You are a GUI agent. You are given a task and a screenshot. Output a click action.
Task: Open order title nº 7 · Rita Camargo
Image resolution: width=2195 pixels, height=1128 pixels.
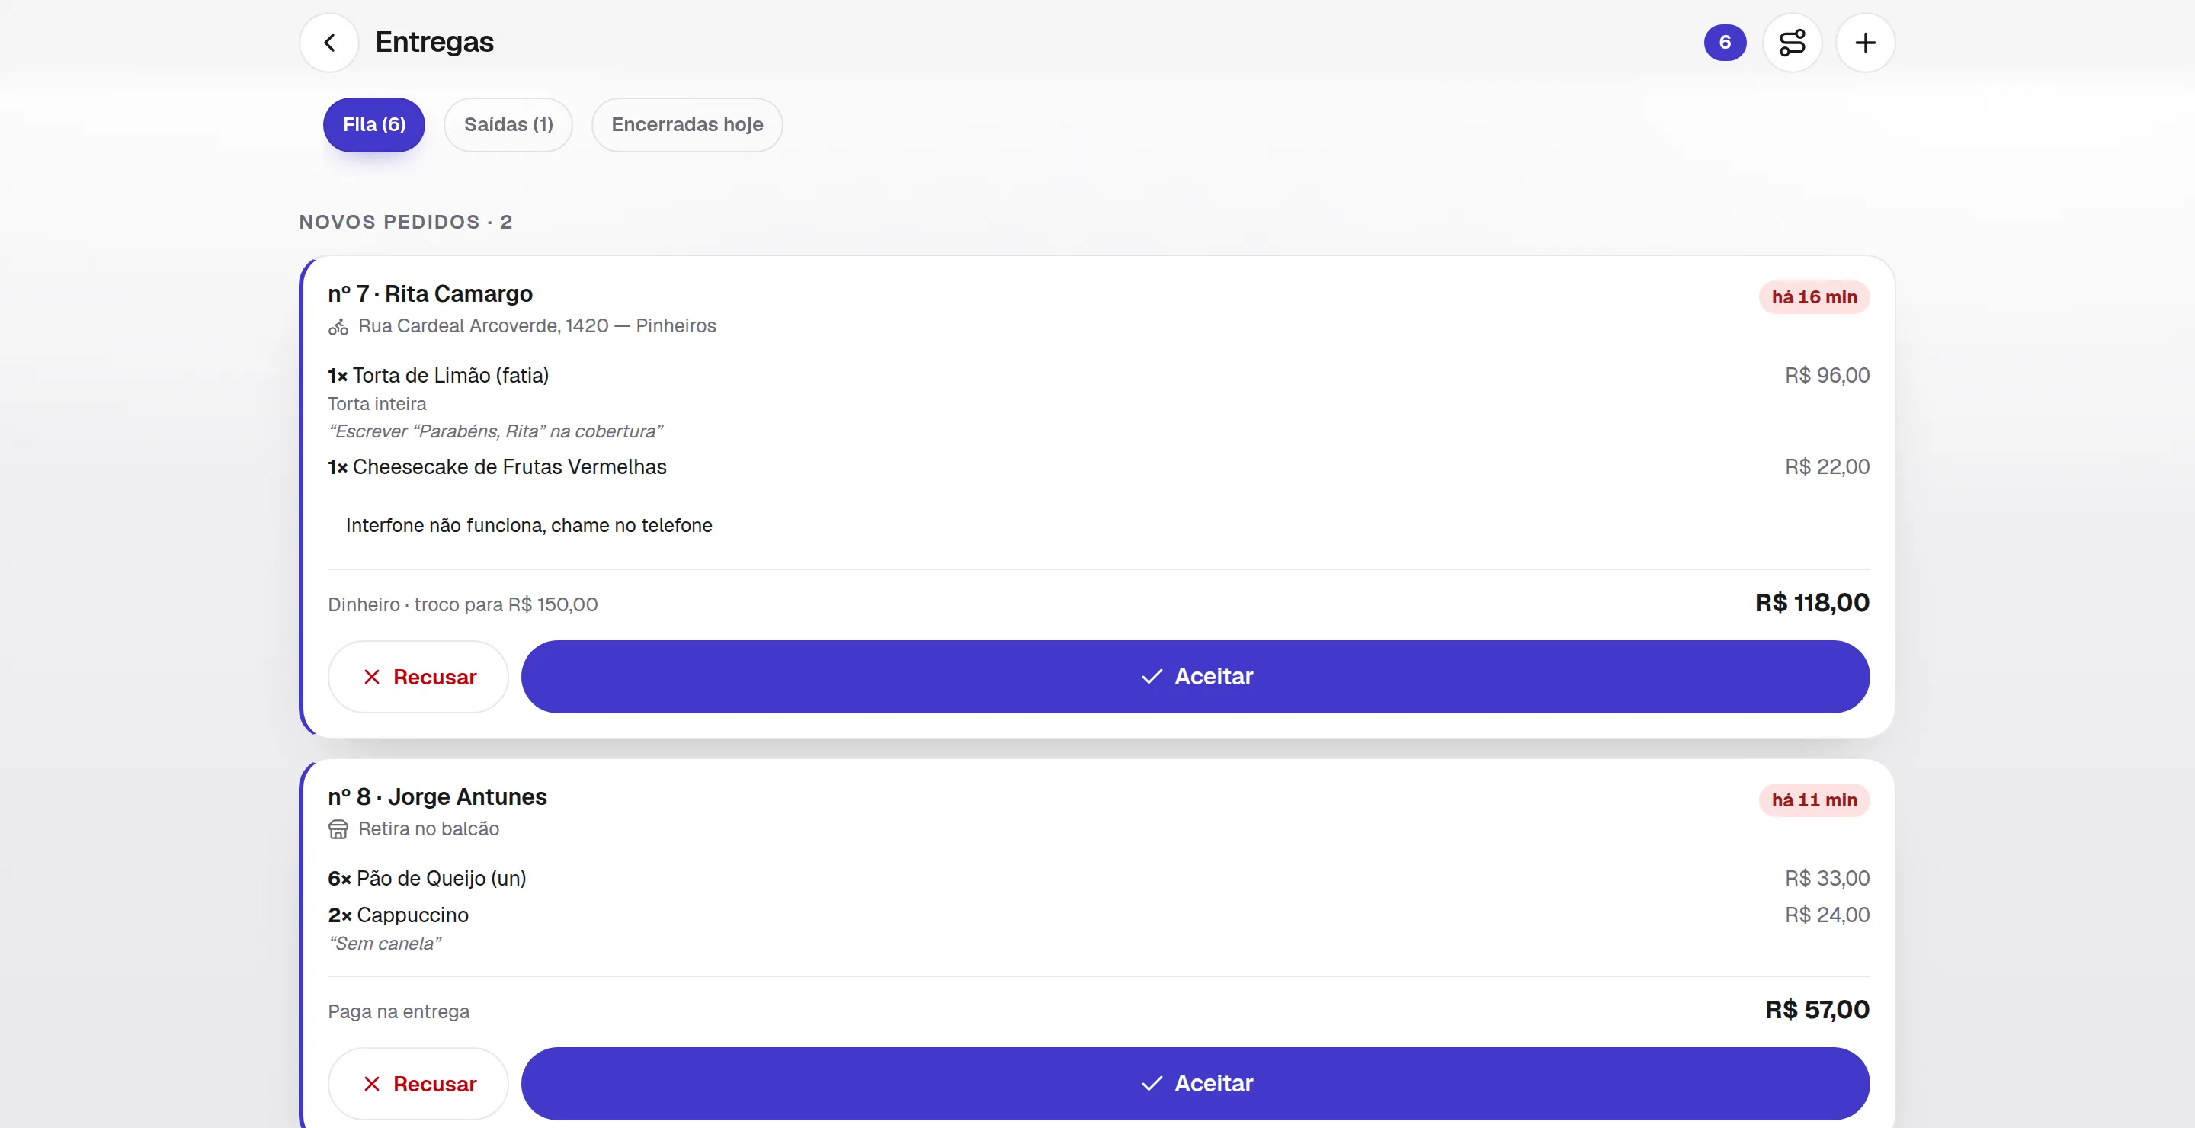pos(431,294)
